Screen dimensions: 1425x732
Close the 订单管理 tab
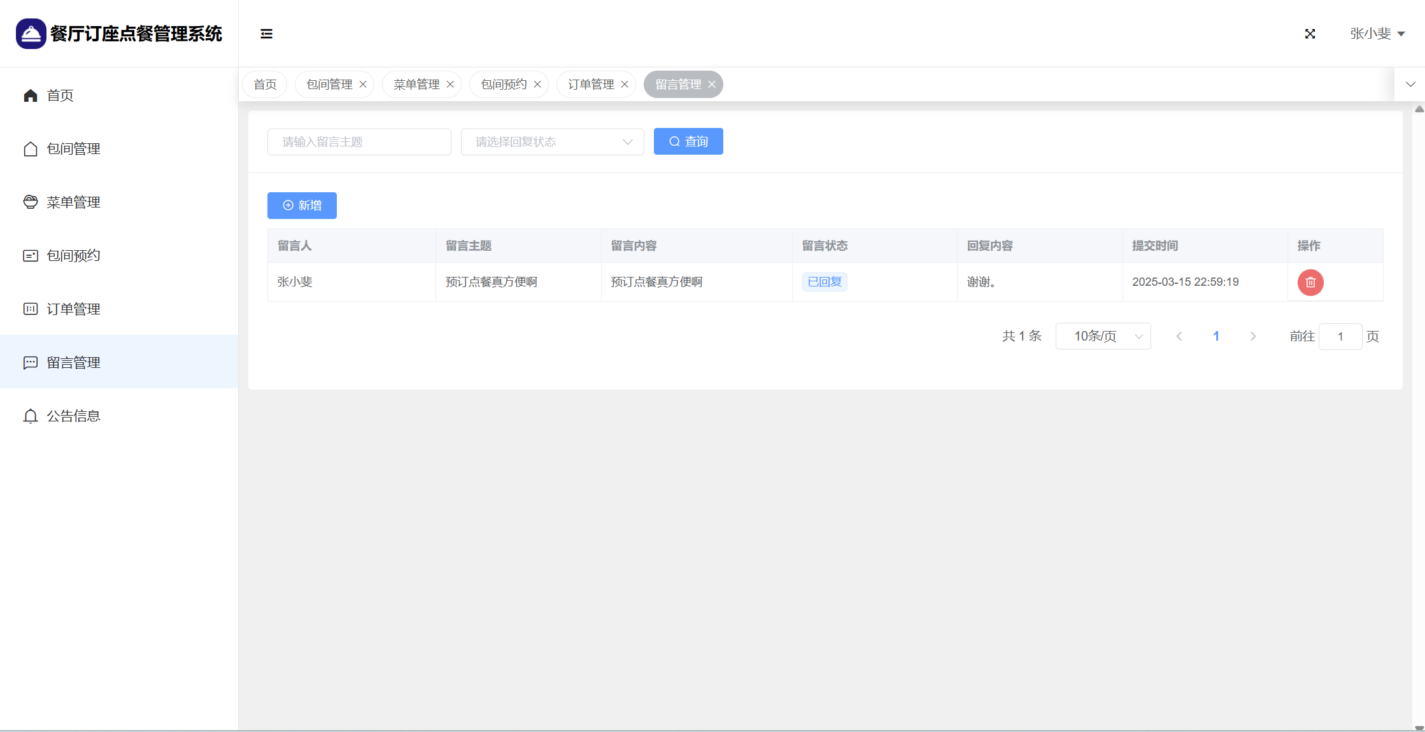pyautogui.click(x=625, y=85)
